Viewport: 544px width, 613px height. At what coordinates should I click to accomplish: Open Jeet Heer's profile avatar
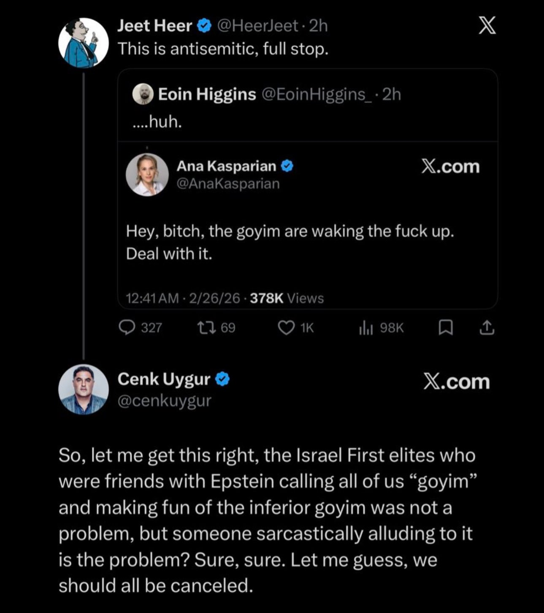pos(83,43)
